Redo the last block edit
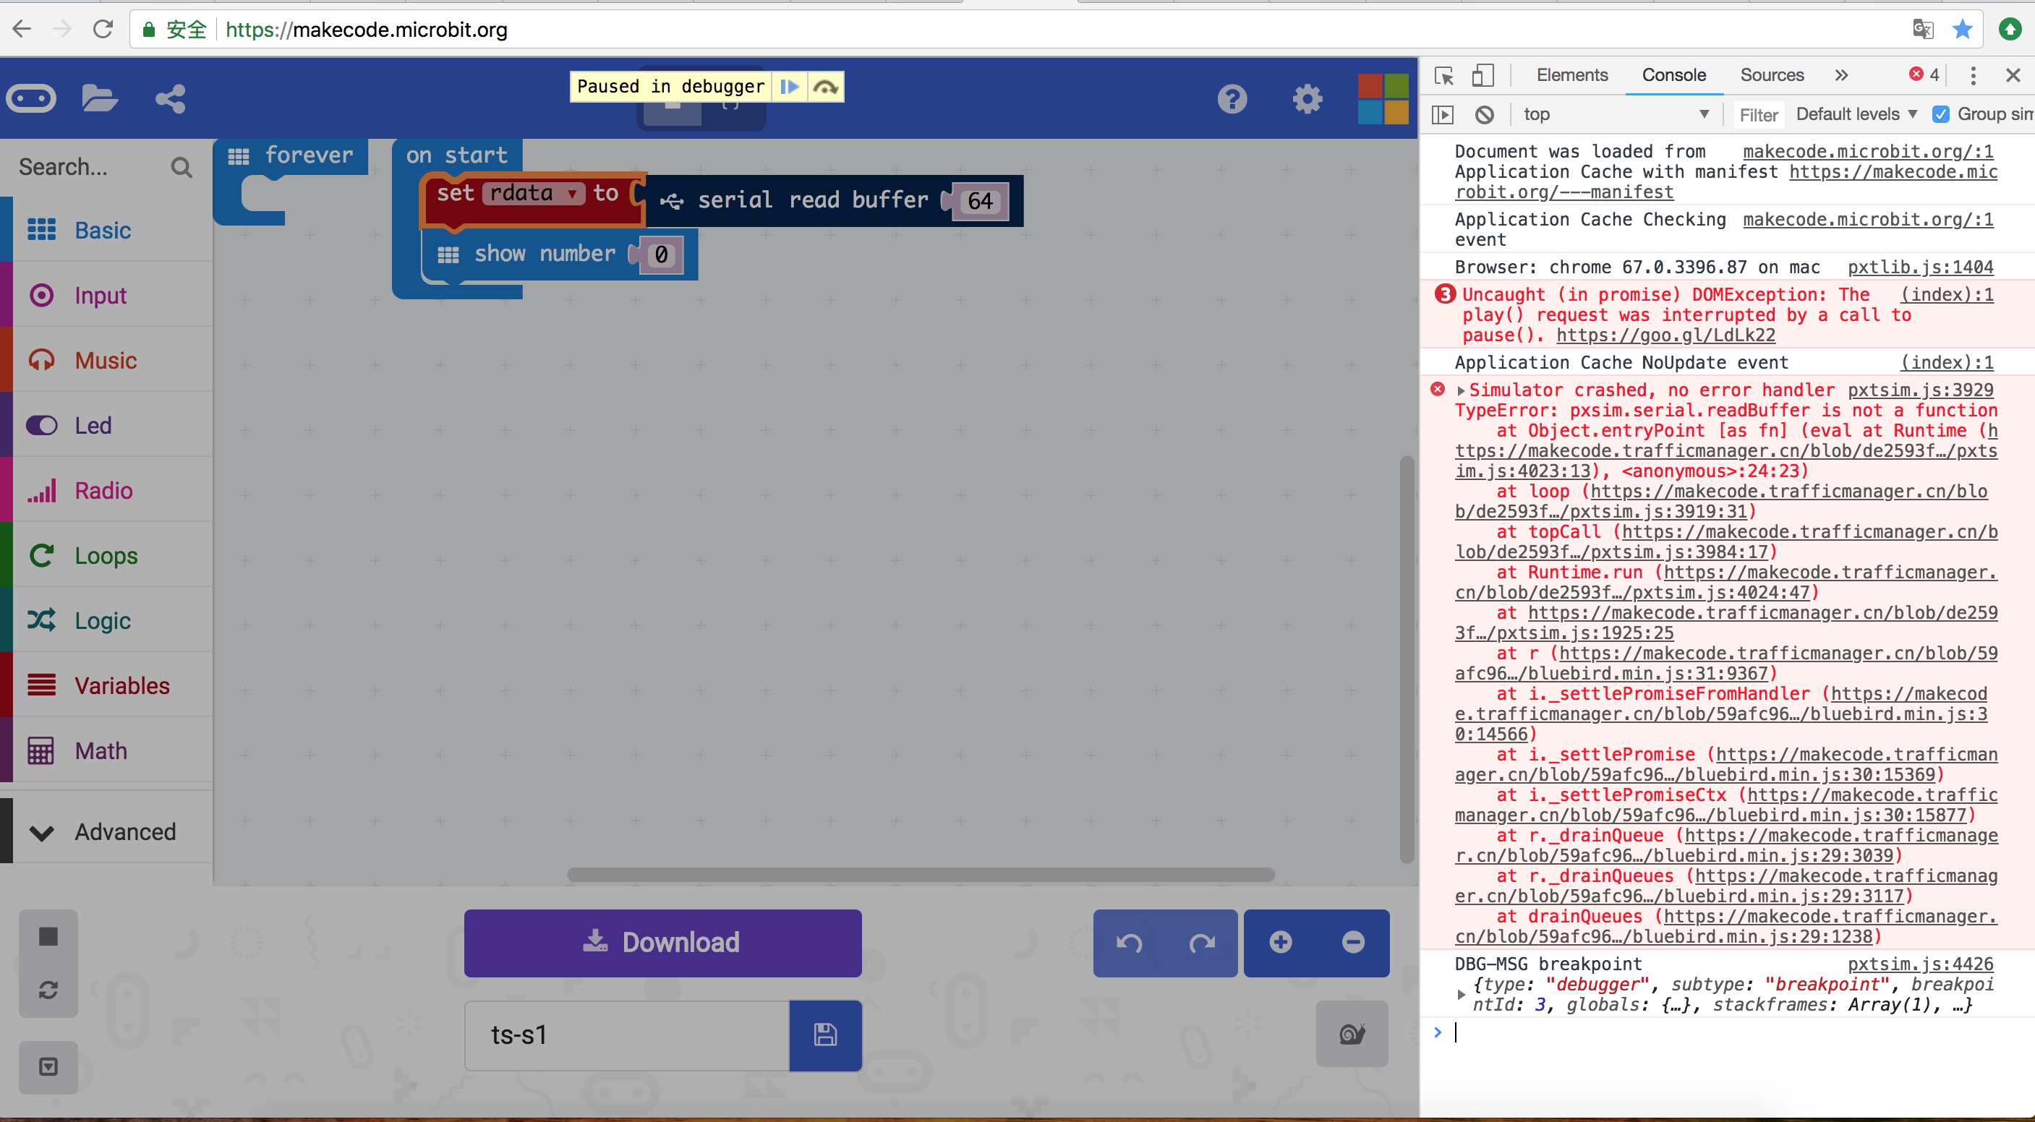 (x=1203, y=943)
